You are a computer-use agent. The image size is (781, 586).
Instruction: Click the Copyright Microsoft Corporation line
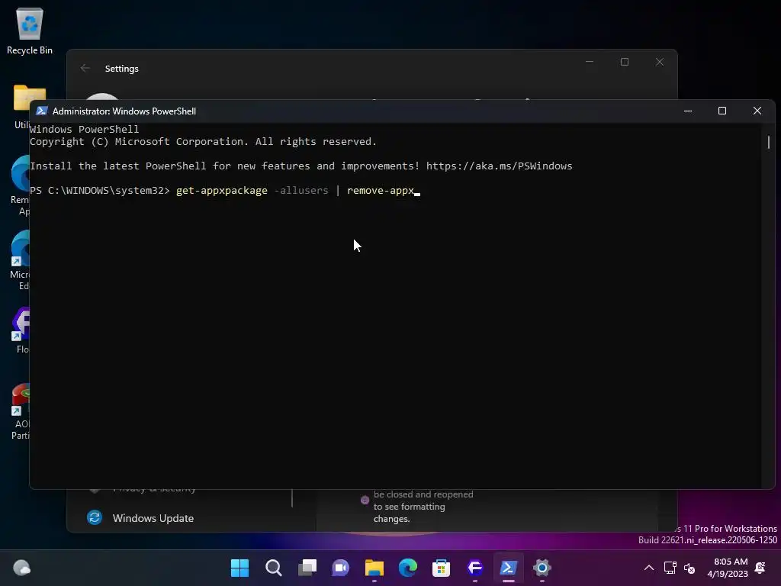click(x=203, y=141)
